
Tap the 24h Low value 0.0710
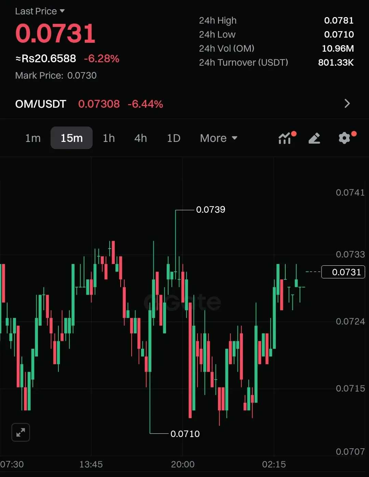point(339,35)
